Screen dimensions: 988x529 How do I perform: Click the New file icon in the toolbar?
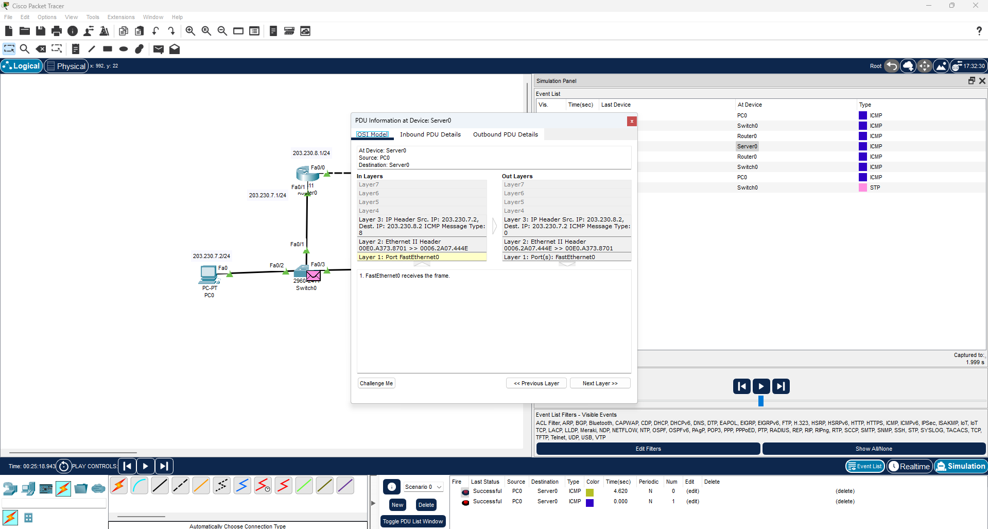coord(8,31)
